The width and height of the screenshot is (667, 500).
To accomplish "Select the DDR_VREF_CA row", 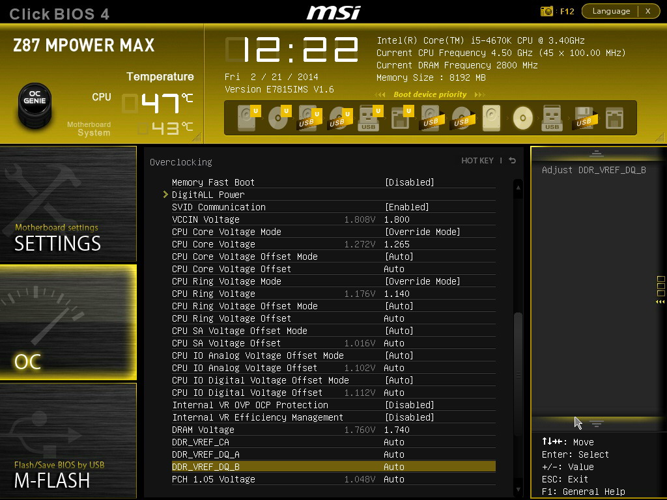I will pyautogui.click(x=333, y=442).
